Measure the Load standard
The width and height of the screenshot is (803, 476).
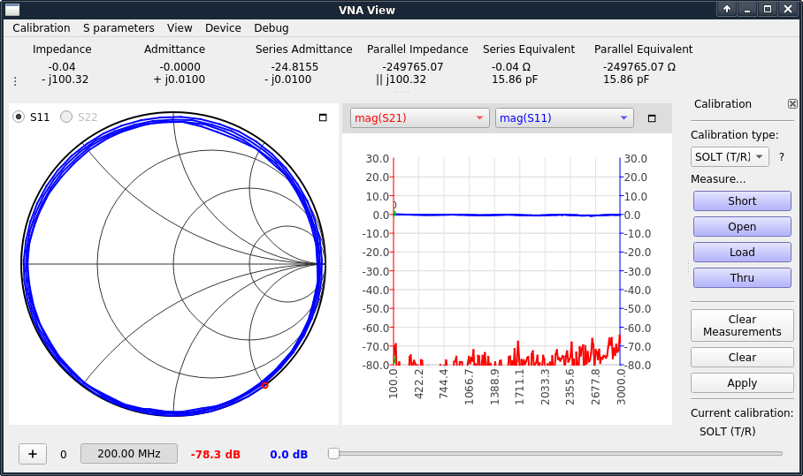(742, 252)
